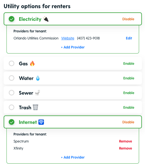Add Provider under Internet
Viewport: 145px width, 167px height.
pyautogui.click(x=73, y=157)
